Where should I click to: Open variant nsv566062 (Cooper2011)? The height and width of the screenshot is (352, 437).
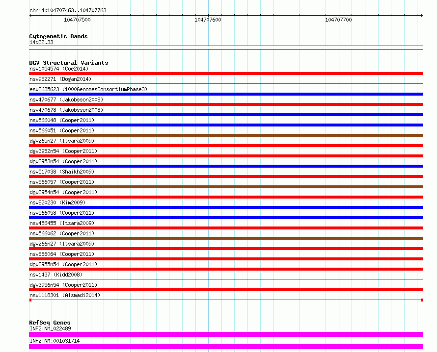(62, 233)
